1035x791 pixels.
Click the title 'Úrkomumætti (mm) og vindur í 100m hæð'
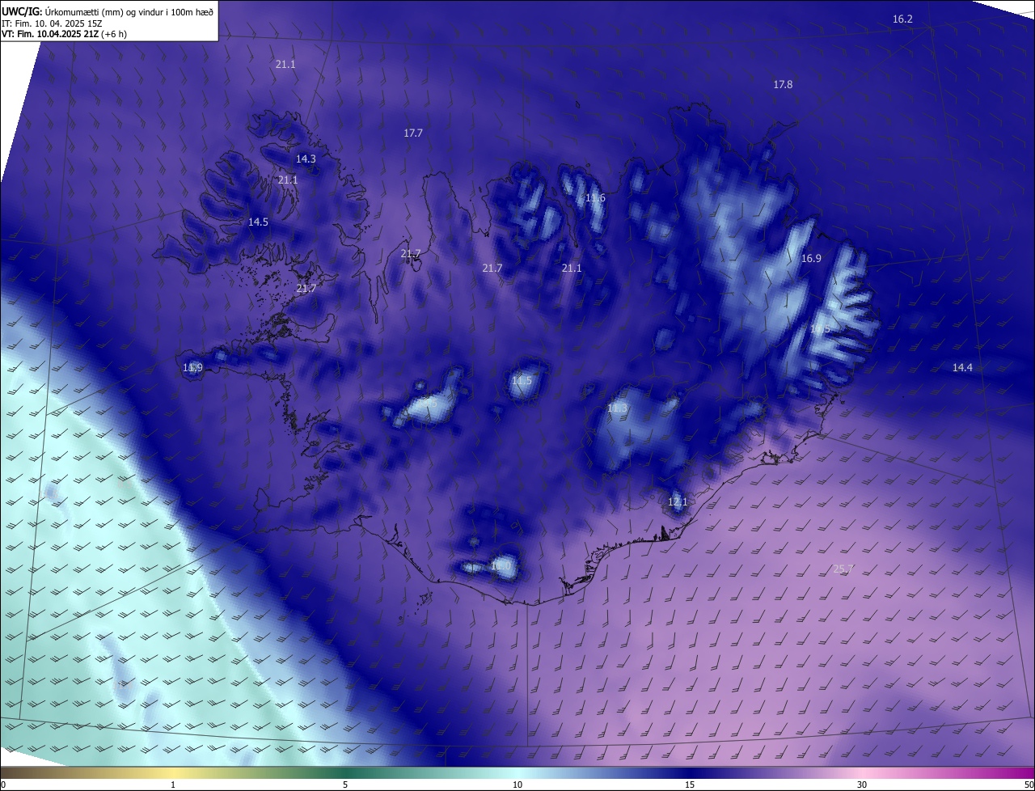coord(129,11)
